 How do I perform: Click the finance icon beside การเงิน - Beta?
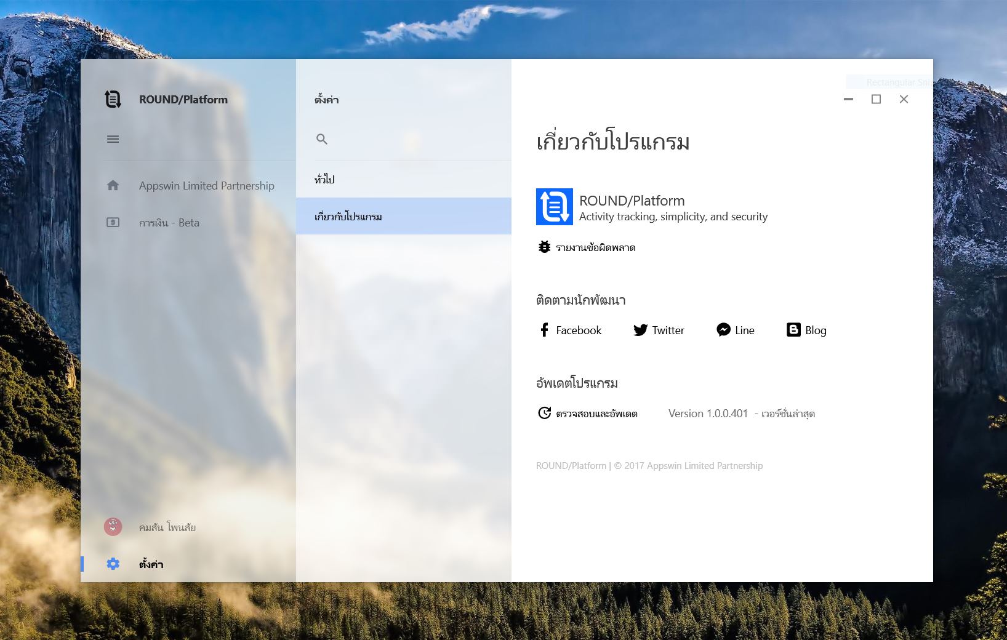(113, 222)
